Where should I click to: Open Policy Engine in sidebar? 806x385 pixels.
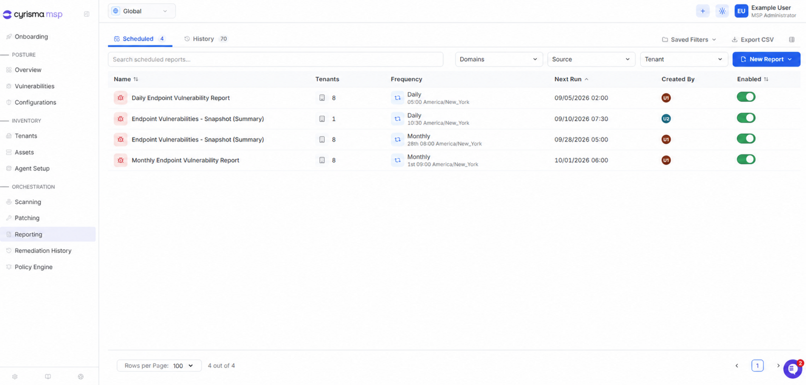click(34, 267)
